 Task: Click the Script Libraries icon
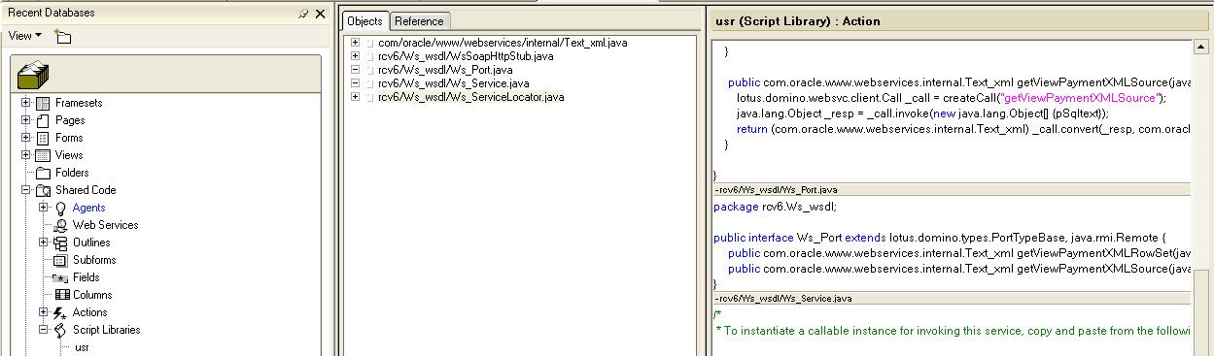click(60, 330)
